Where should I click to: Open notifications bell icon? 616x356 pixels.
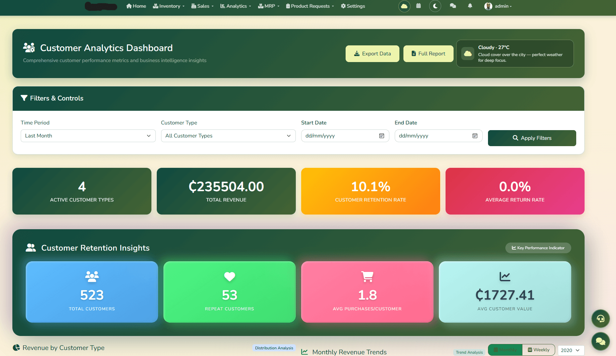pyautogui.click(x=470, y=6)
